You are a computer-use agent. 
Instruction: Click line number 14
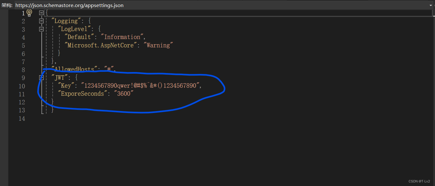[22, 118]
